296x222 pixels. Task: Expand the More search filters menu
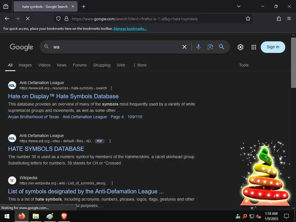tap(140, 65)
